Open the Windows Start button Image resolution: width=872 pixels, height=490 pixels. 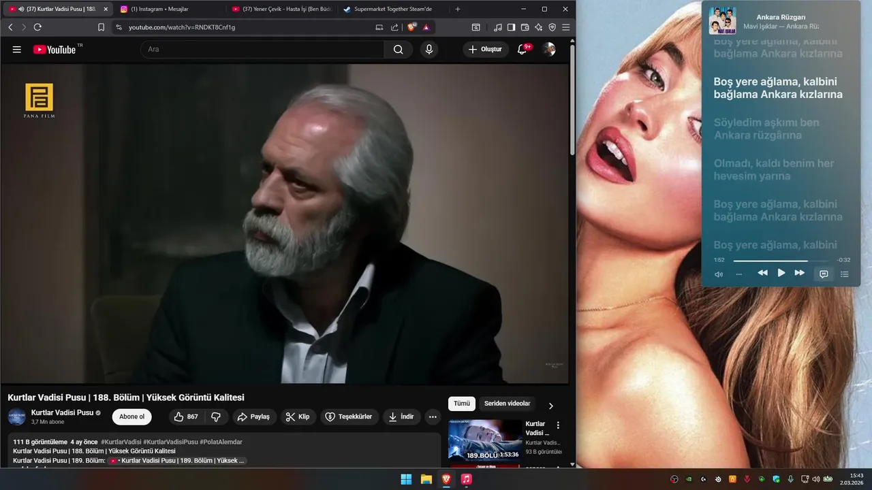[x=406, y=479]
